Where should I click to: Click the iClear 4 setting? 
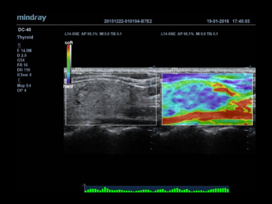pos(24,75)
